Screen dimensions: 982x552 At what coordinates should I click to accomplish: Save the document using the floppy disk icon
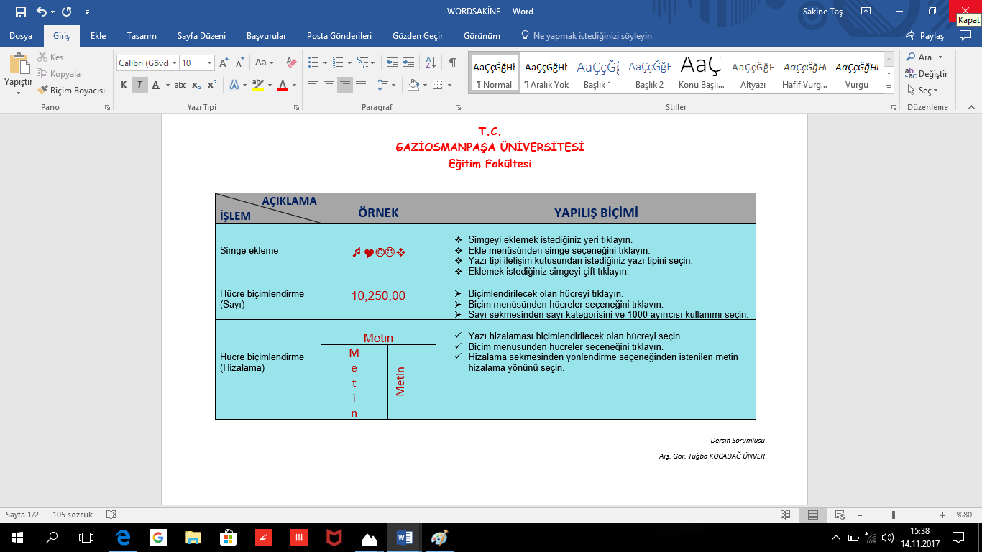pos(20,11)
